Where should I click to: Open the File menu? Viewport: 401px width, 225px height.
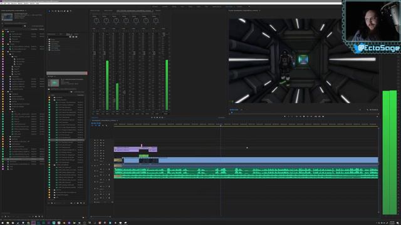(2, 4)
